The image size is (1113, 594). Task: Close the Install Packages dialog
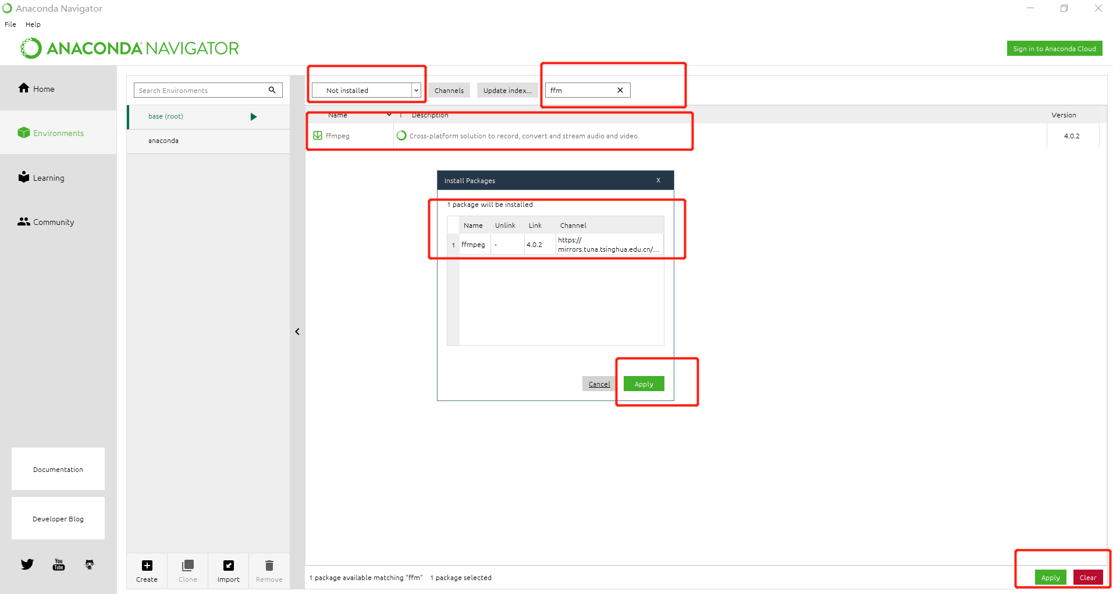[x=658, y=180]
